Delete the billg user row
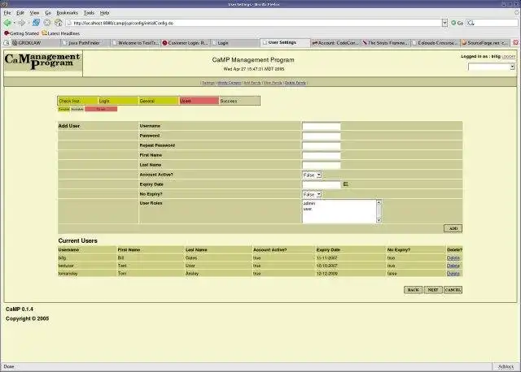521x372 pixels. [453, 258]
